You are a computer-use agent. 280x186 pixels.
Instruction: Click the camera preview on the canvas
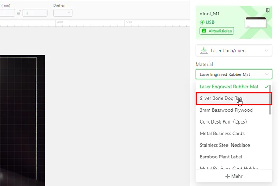(22, 120)
